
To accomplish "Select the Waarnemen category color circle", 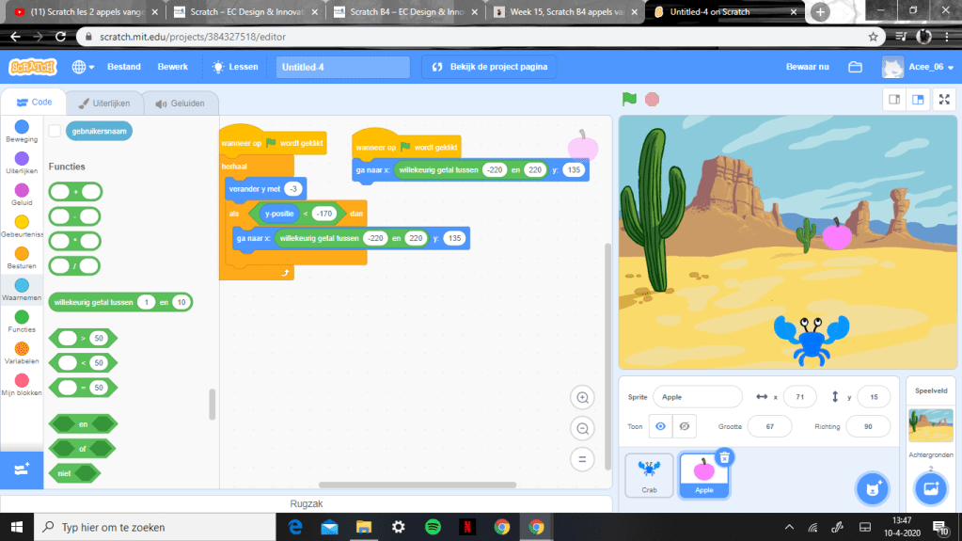I will click(22, 284).
